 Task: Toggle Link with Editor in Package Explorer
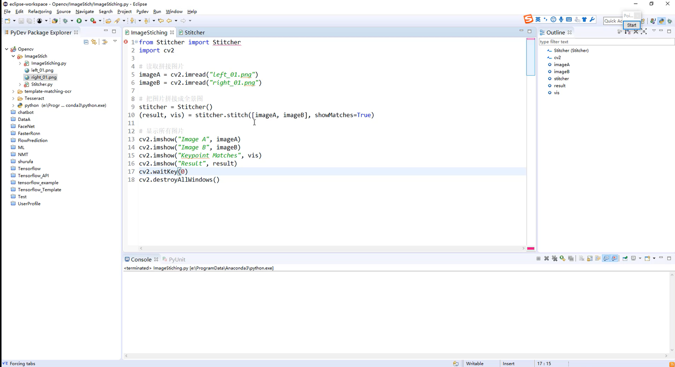(94, 42)
